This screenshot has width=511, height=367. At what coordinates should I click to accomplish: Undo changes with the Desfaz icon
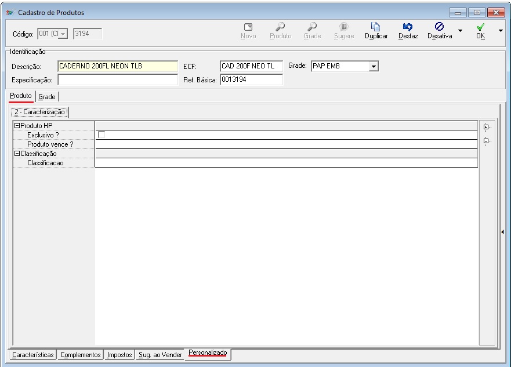[408, 31]
